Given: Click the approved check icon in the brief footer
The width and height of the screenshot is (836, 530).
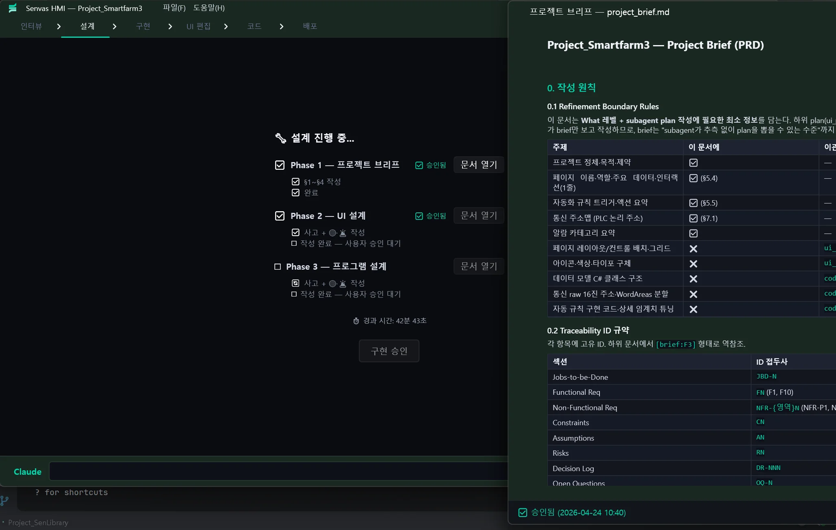Looking at the screenshot, I should click(523, 513).
